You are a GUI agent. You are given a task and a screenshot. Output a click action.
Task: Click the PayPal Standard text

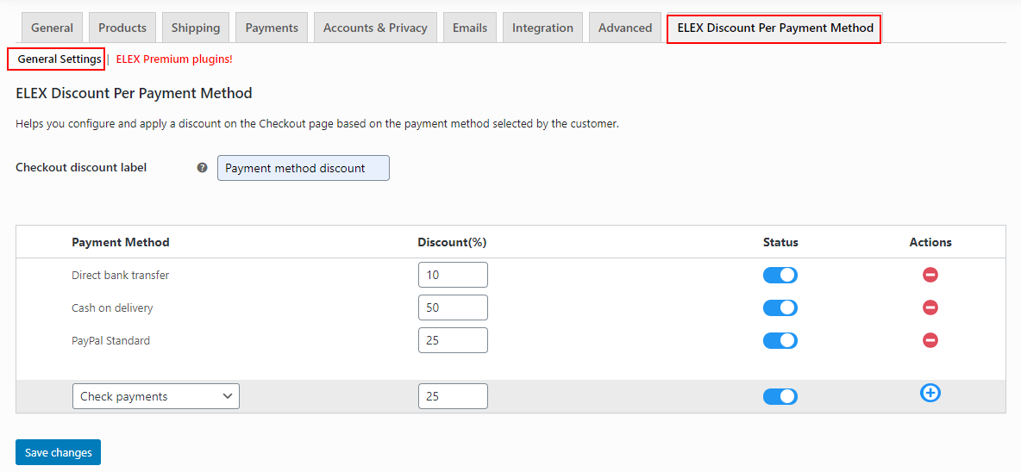110,340
